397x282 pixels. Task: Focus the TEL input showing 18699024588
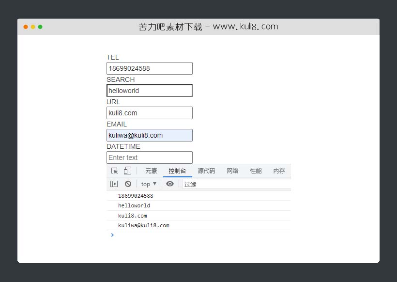149,68
